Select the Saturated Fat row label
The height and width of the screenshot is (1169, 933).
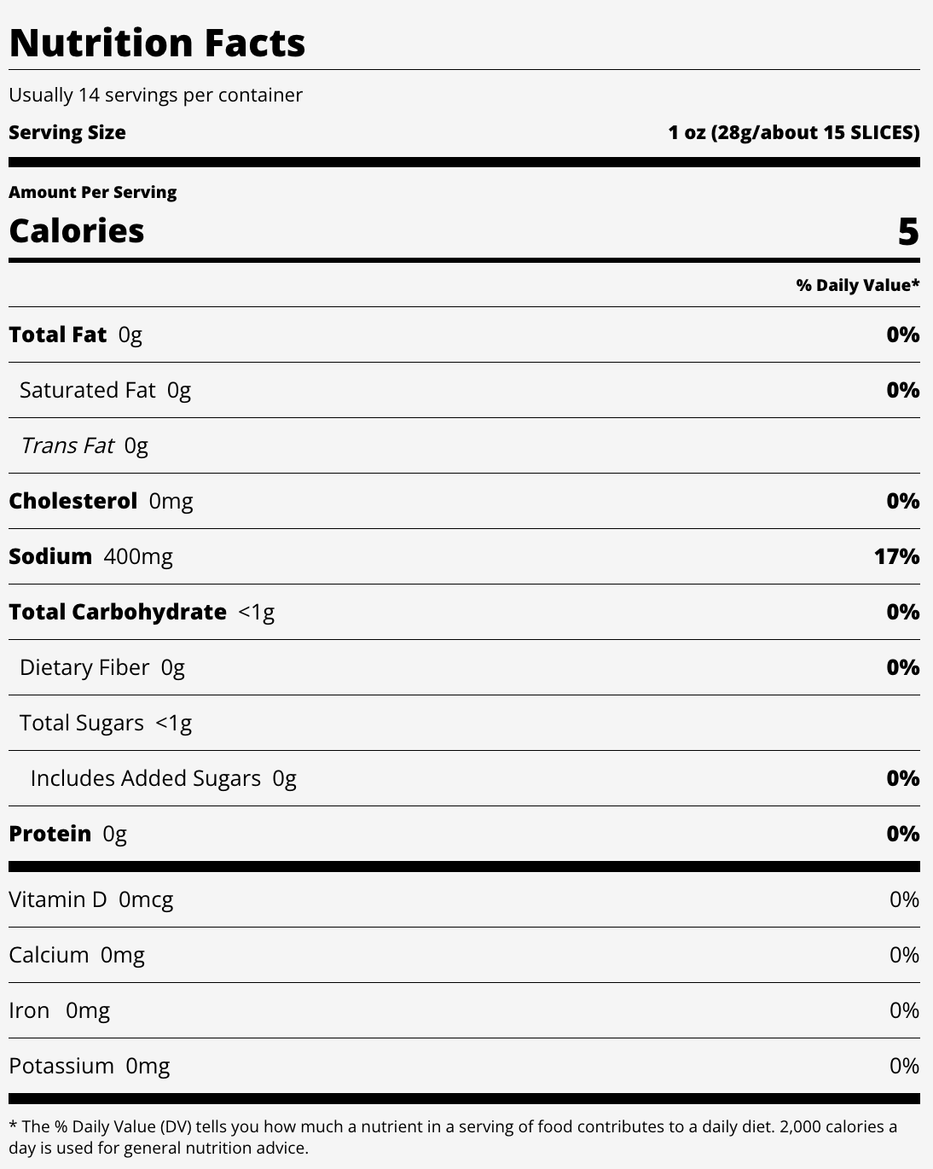(x=105, y=390)
